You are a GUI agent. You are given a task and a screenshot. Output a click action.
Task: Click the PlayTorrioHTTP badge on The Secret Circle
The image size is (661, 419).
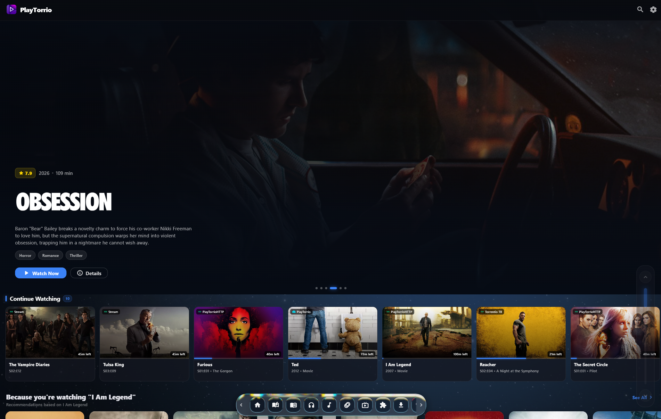588,312
